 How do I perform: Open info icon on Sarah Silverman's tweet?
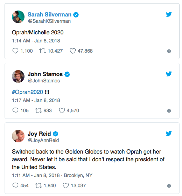(x=169, y=51)
